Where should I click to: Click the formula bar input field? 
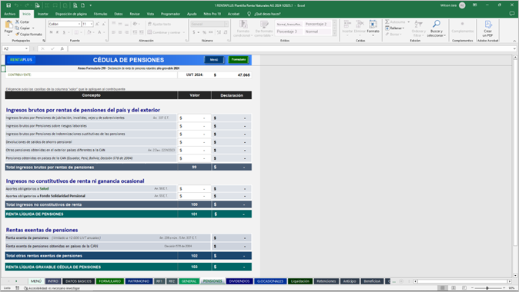(x=290, y=49)
